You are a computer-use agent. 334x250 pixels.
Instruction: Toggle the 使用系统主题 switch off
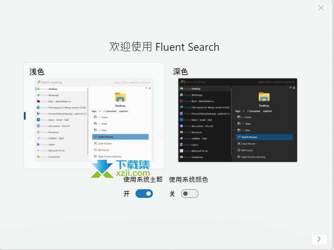144,194
